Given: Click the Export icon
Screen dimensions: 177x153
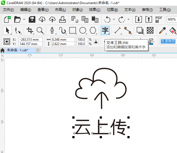Looking at the screenshot, I should [149, 19].
